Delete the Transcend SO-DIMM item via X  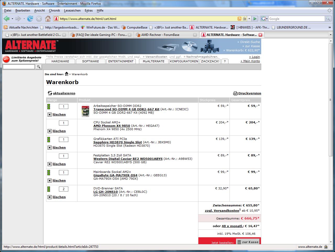(x=49, y=114)
